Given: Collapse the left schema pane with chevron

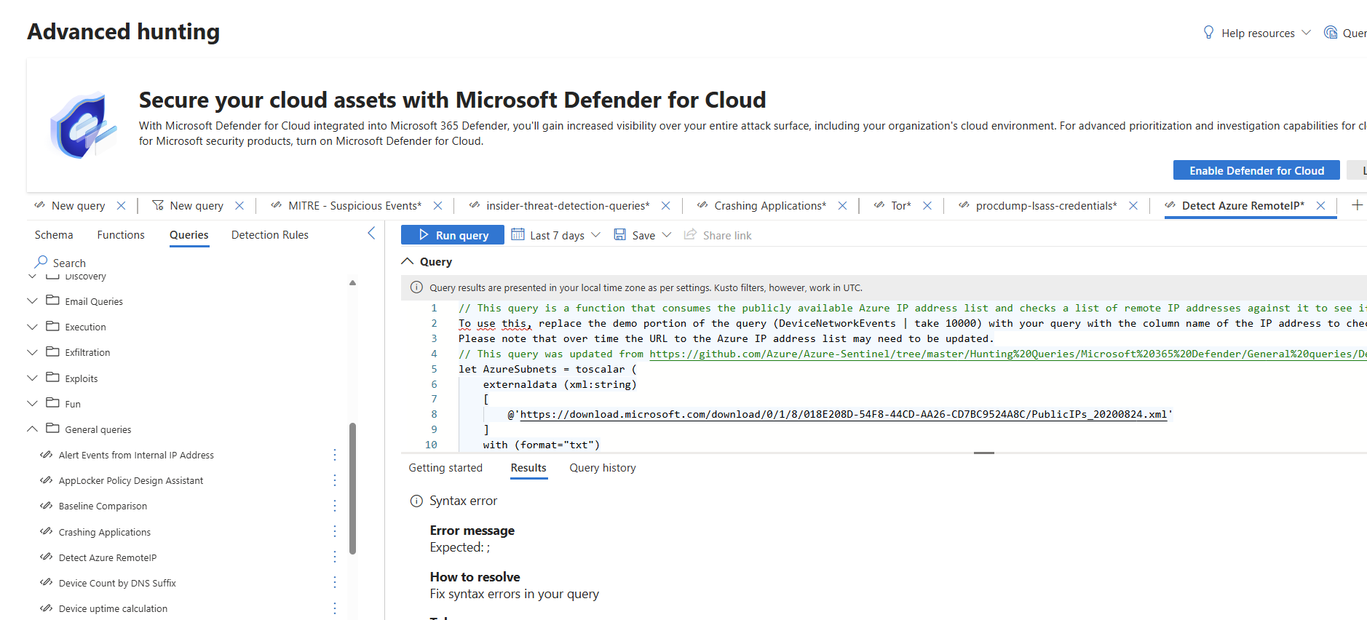Looking at the screenshot, I should coord(371,233).
